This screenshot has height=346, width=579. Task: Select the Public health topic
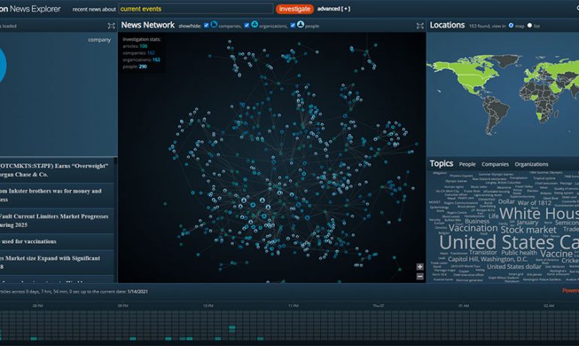click(519, 253)
